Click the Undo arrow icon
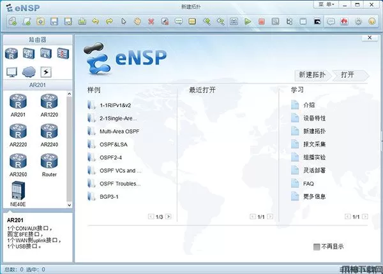This screenshot has width=383, height=274. (96, 22)
